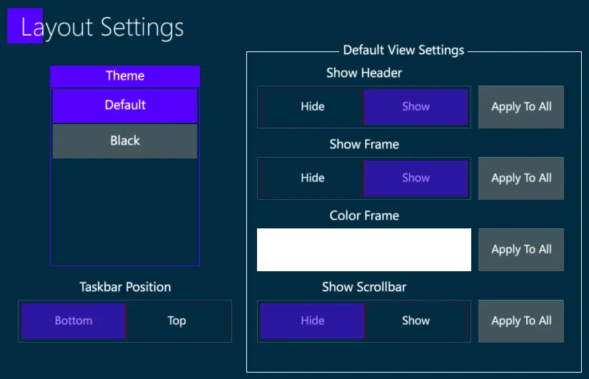589x379 pixels.
Task: Select the Default theme
Action: pyautogui.click(x=125, y=106)
